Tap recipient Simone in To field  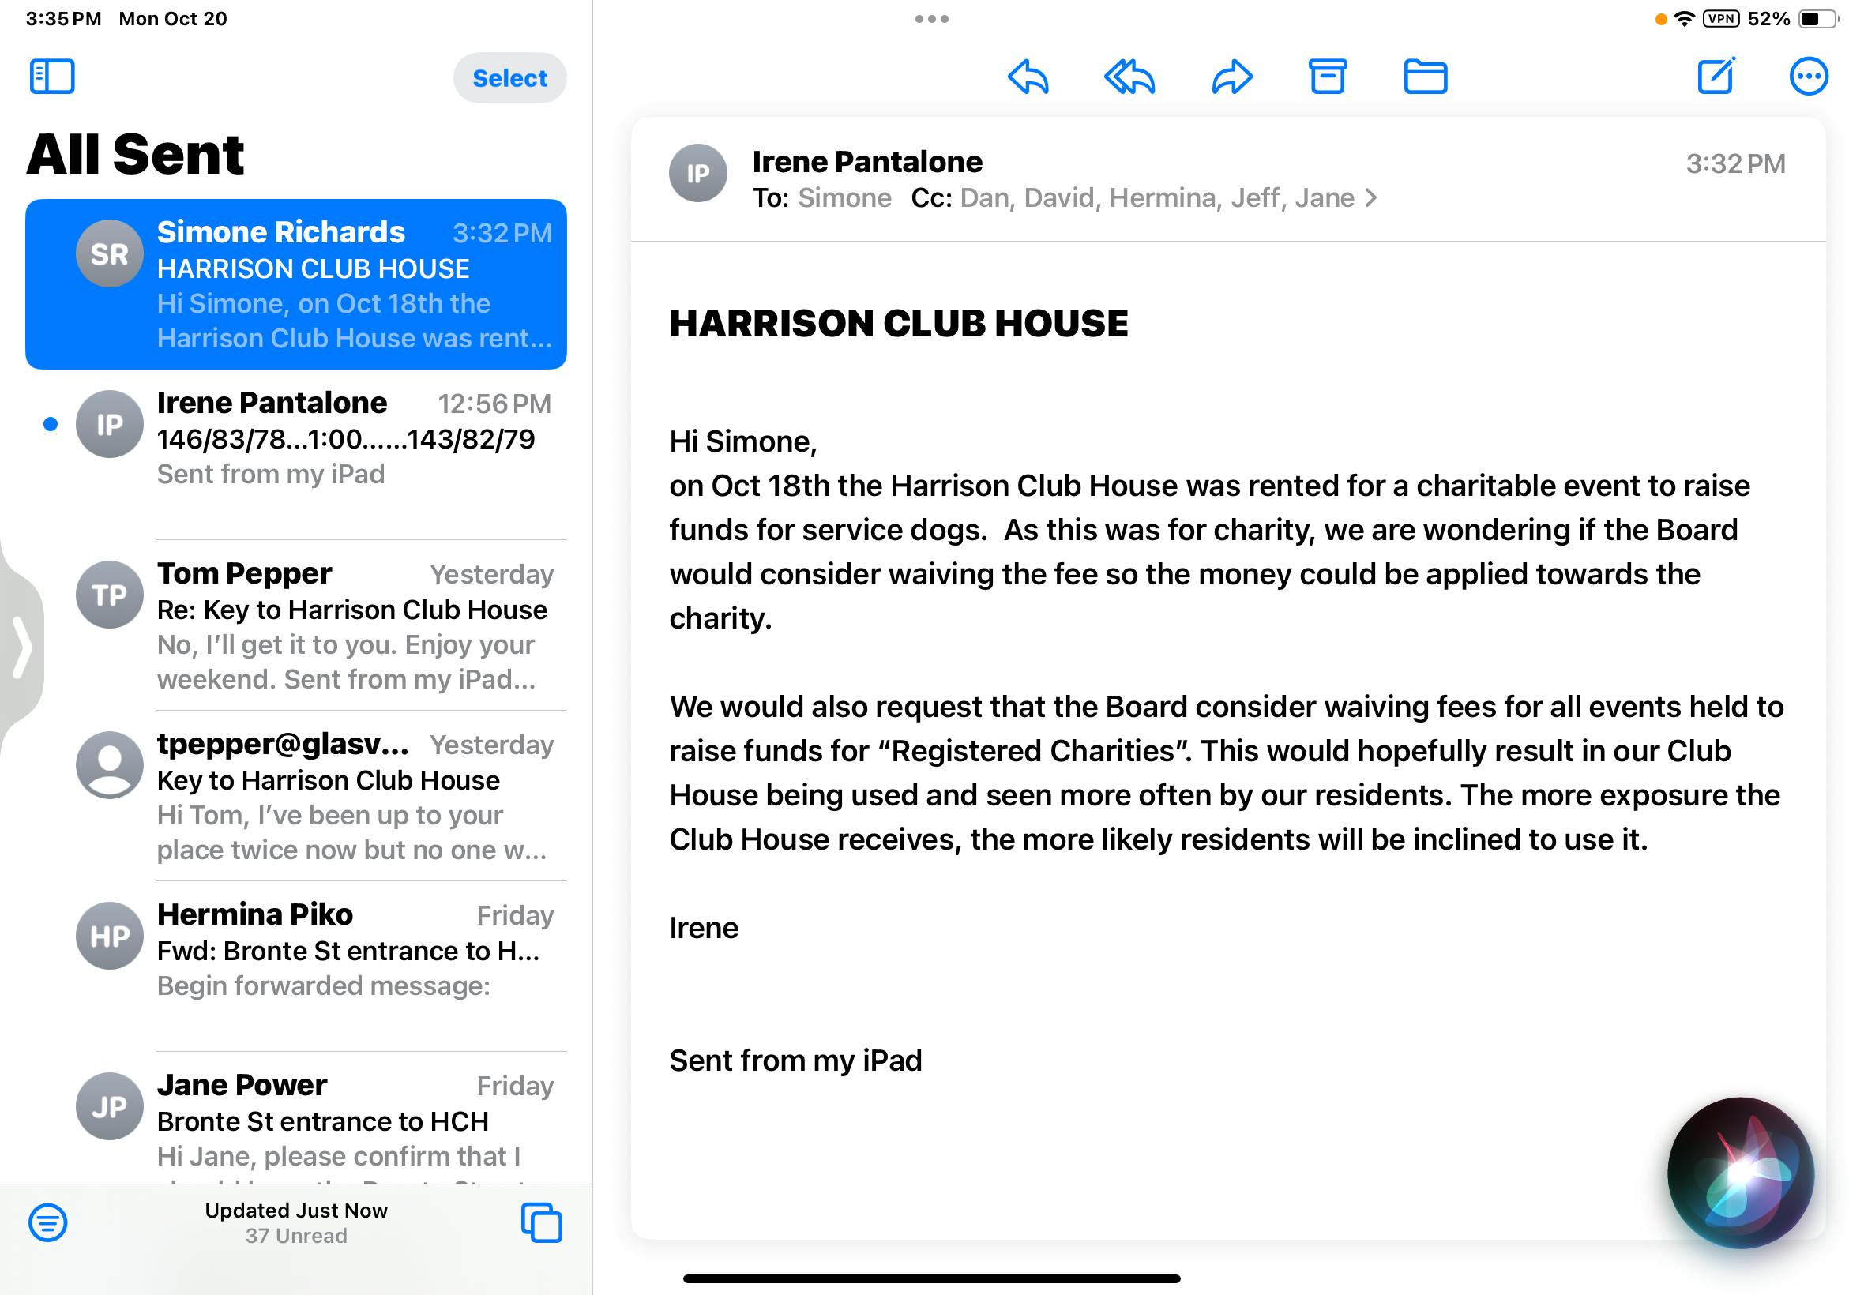(844, 198)
